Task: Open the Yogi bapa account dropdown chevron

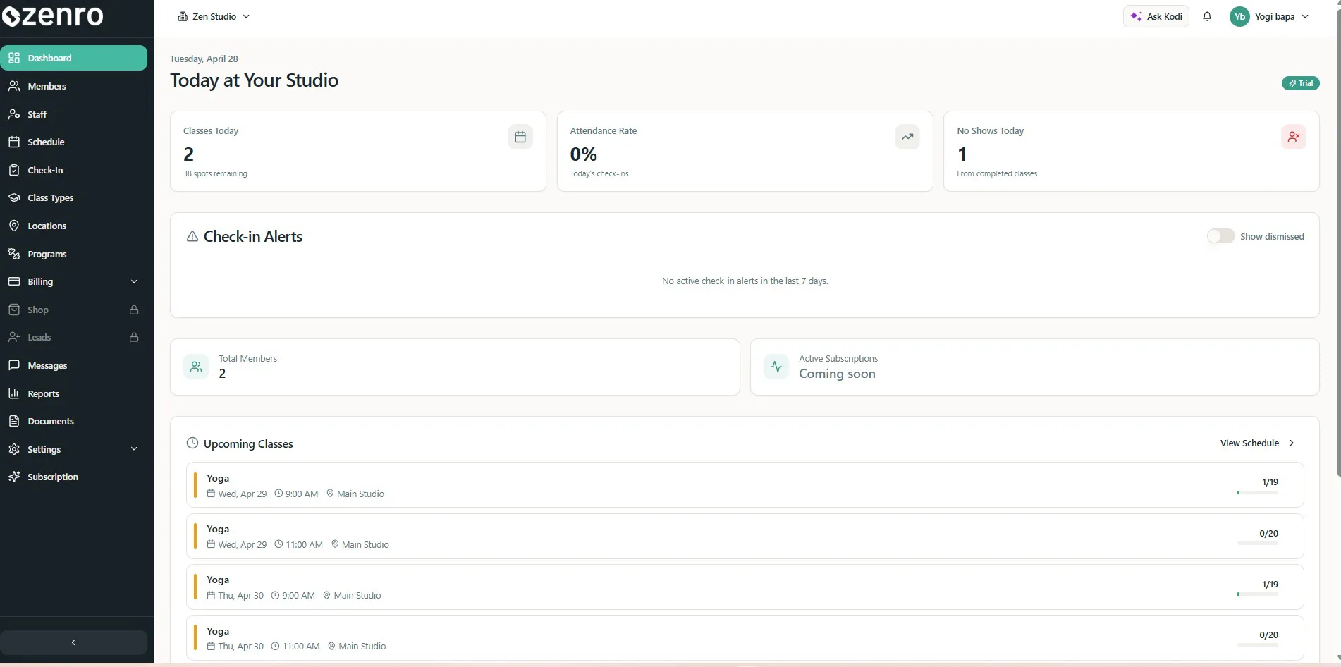Action: (x=1305, y=16)
